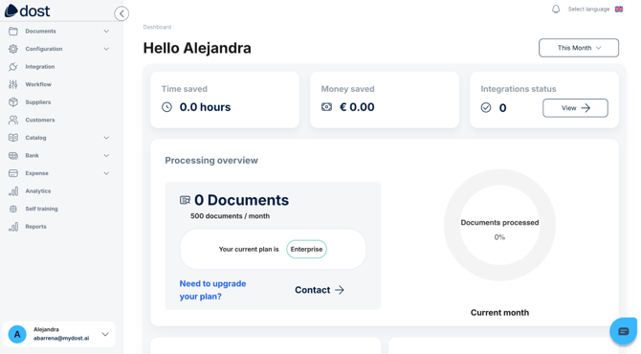Open the chat support widget

(623, 331)
